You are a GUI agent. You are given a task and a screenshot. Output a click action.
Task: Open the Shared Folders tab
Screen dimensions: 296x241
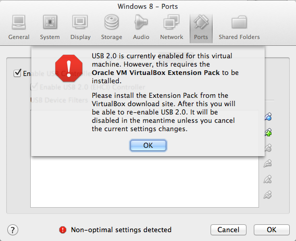tap(239, 28)
